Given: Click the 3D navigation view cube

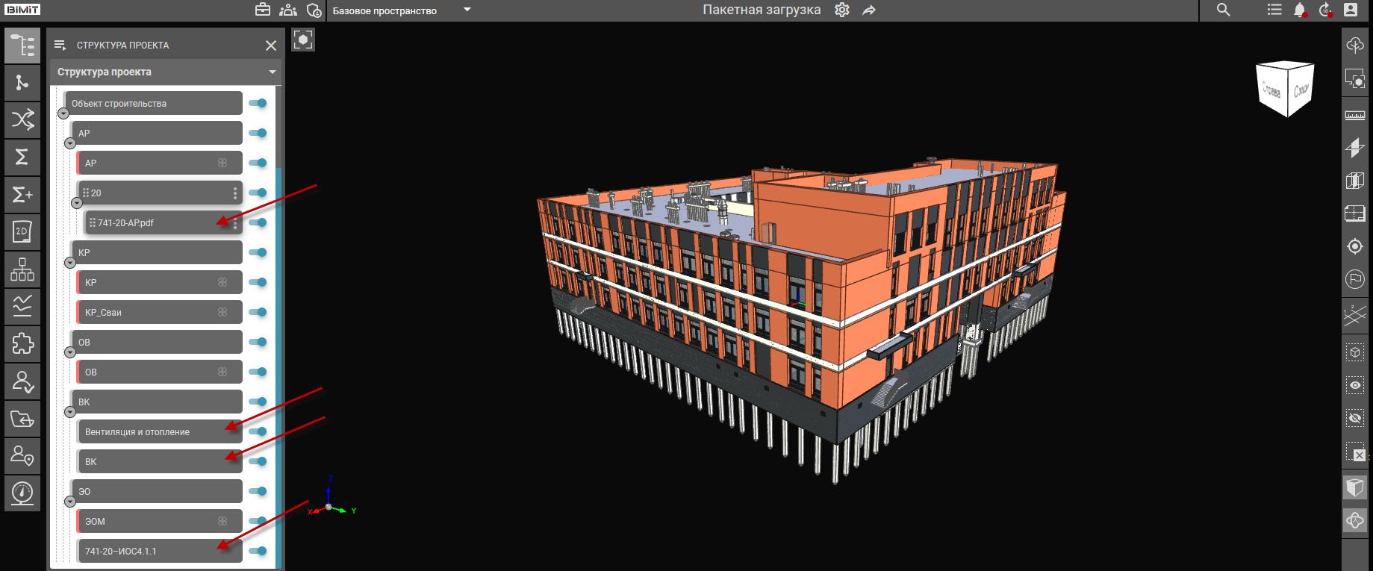Looking at the screenshot, I should click(1284, 89).
